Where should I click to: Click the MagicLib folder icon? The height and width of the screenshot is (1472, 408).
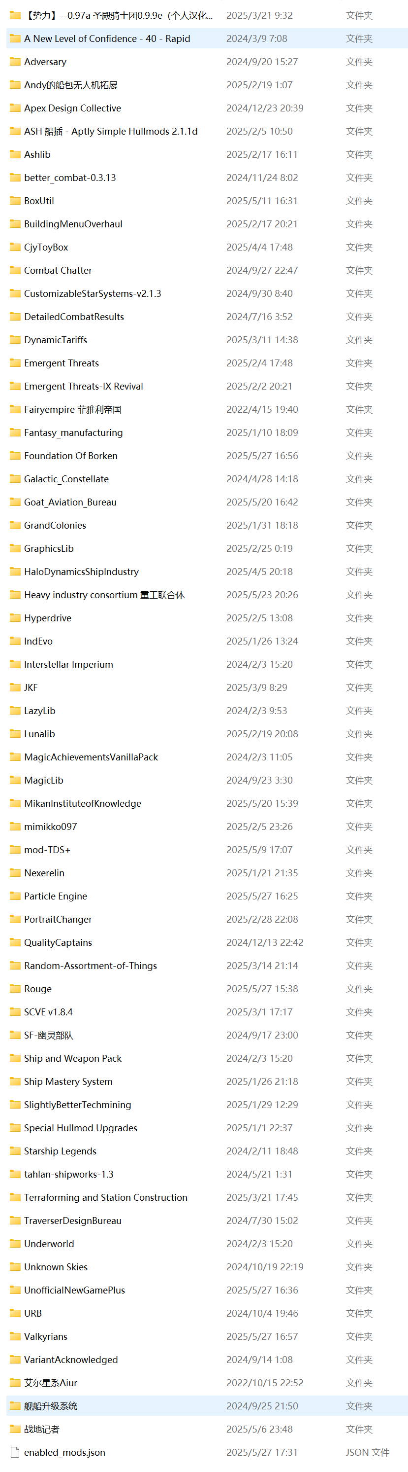[x=15, y=780]
